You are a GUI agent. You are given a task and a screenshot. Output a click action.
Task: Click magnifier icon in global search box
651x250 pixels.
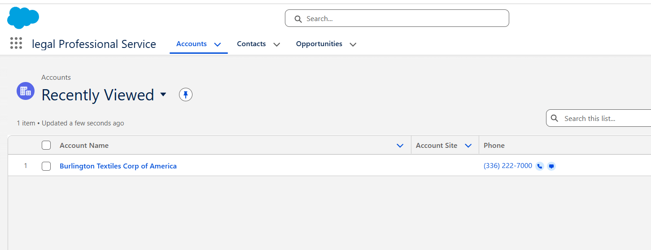tap(298, 19)
